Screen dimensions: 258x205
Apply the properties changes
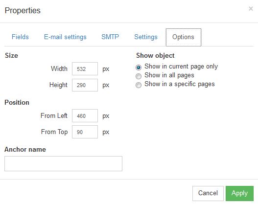pyautogui.click(x=239, y=193)
